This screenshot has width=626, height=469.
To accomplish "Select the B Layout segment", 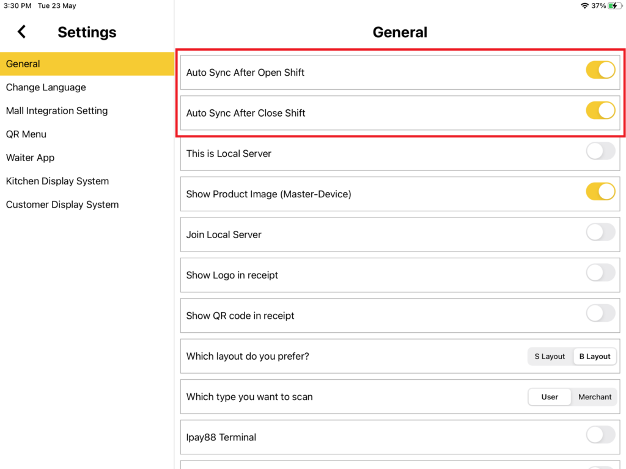I will coord(595,357).
